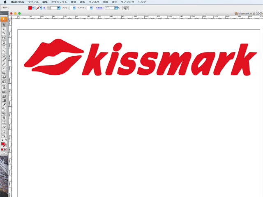Expand the toolbox with double-arrow toggle
Screen dimensions: 263x197
pyautogui.click(x=2, y=13)
